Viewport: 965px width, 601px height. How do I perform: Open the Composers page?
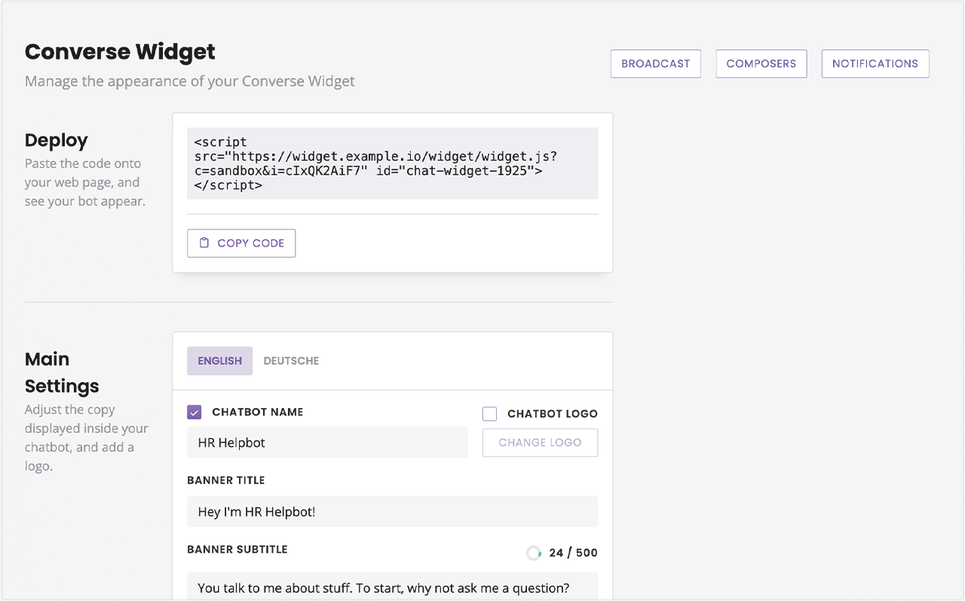click(761, 63)
